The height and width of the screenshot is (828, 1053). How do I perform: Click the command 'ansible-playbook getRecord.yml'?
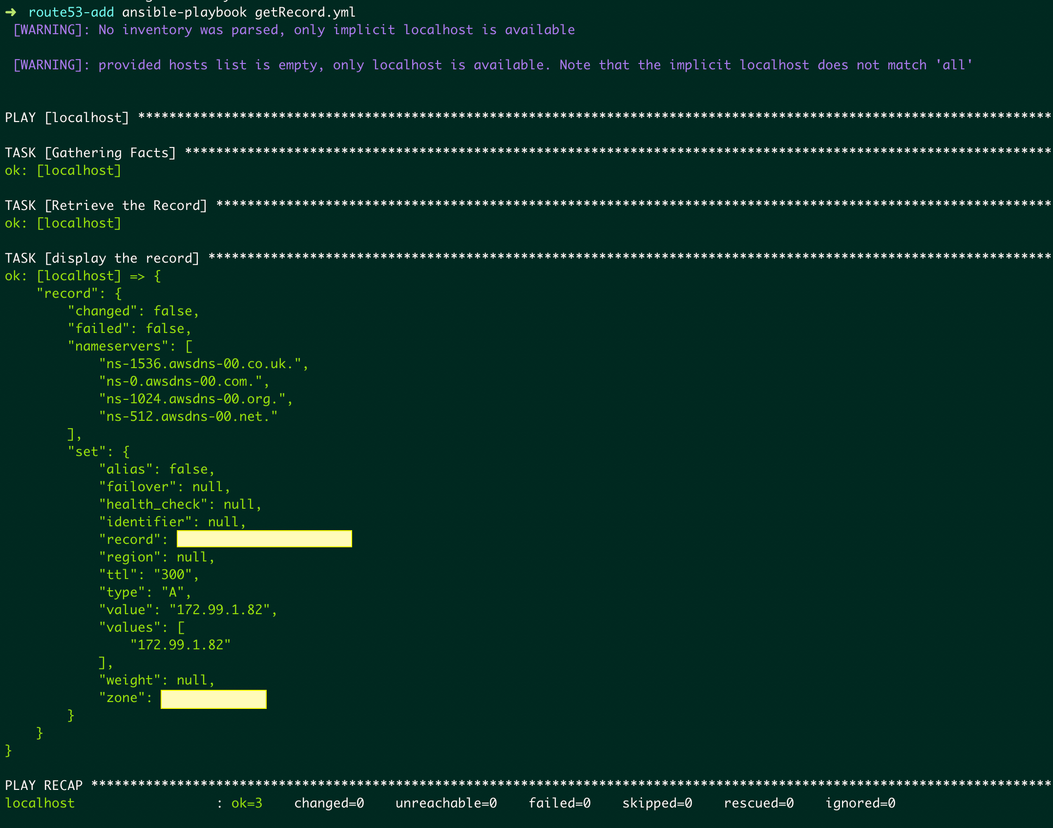[x=238, y=12]
